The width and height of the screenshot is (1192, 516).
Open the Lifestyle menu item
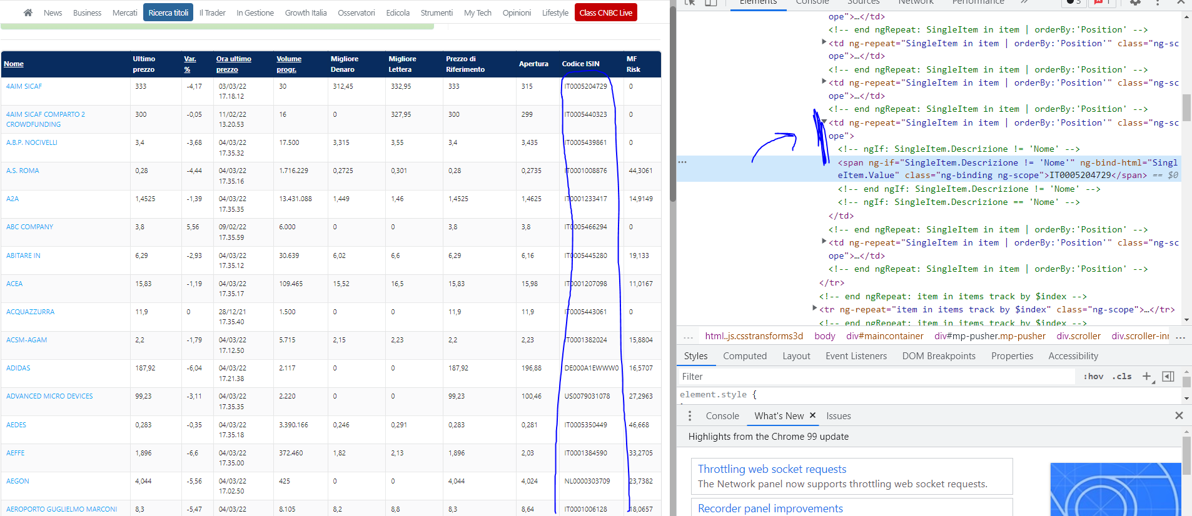[x=555, y=12]
